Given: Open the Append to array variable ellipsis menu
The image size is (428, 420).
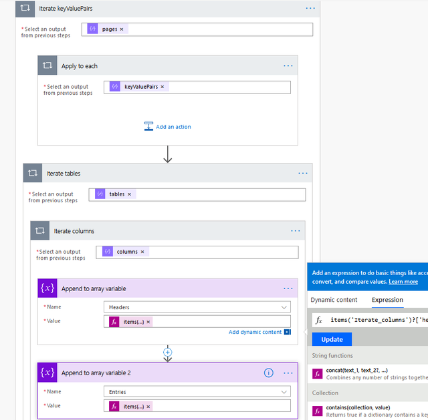Looking at the screenshot, I should (288, 288).
